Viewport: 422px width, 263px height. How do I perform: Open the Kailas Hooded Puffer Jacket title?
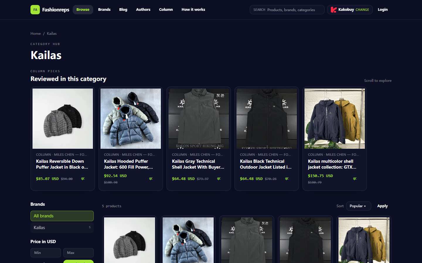[129, 164]
